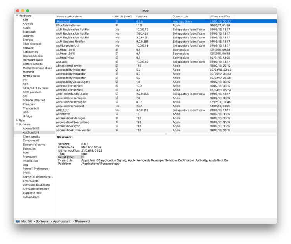Click the pane divider handle dot
Screen dimensions: 291x244
coord(166,134)
